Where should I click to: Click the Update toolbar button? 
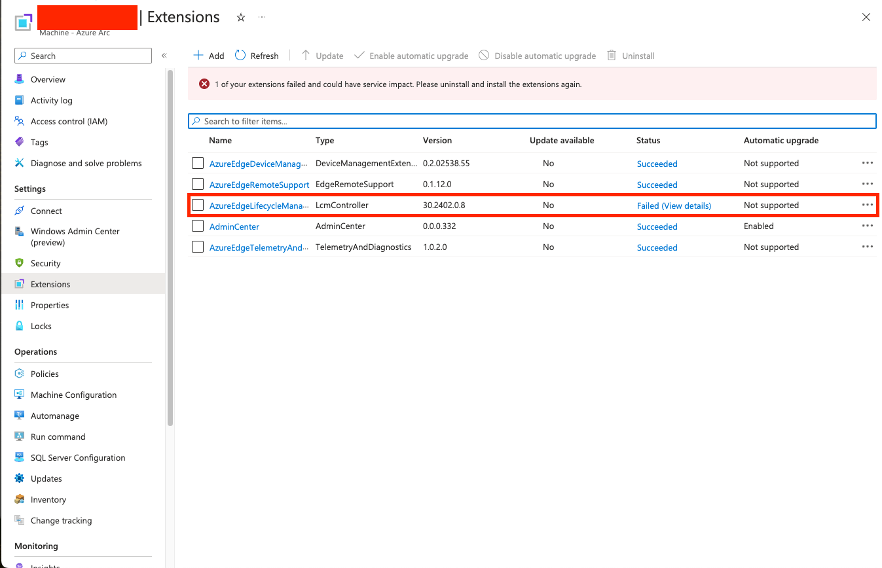(322, 56)
